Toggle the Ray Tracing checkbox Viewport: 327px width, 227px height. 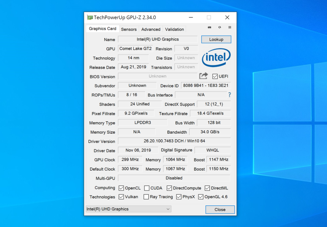(x=146, y=197)
